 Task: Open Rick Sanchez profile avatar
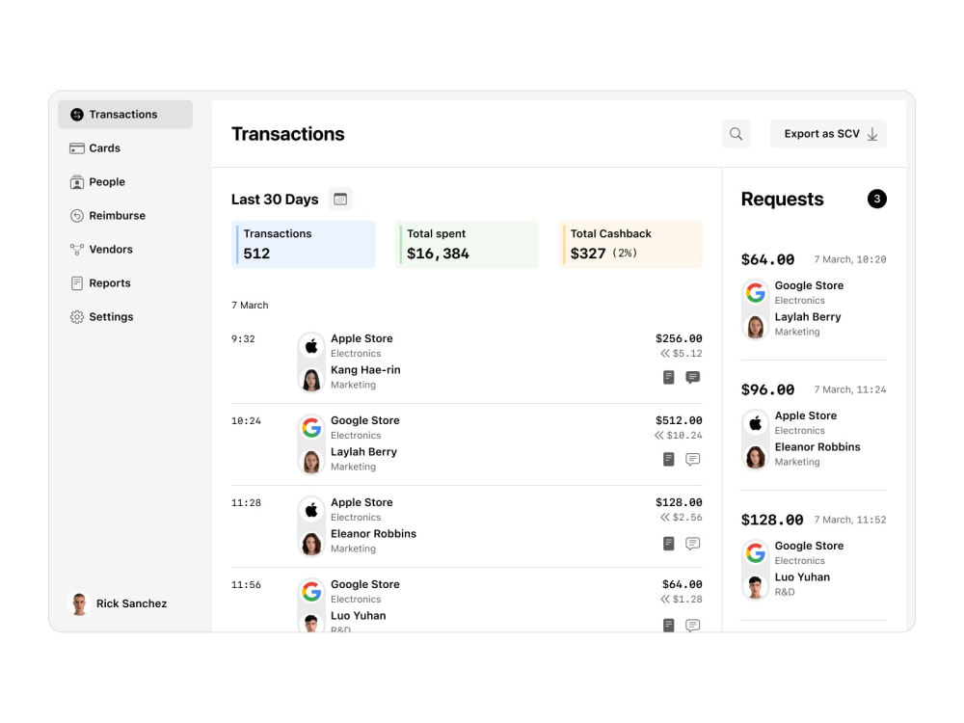click(79, 603)
